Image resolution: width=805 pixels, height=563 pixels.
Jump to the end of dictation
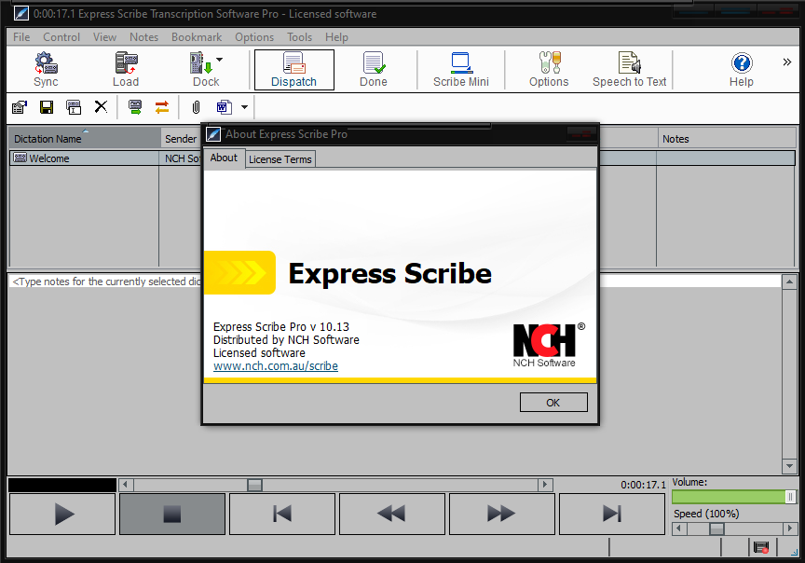(x=612, y=515)
